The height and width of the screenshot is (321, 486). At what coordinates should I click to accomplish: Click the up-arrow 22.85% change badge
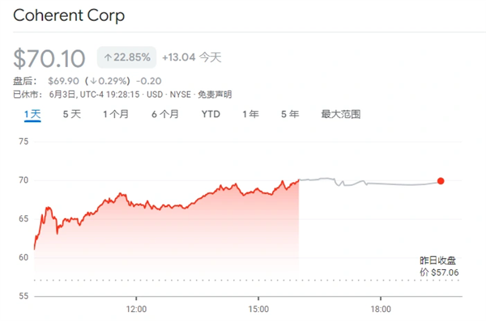[x=127, y=57]
